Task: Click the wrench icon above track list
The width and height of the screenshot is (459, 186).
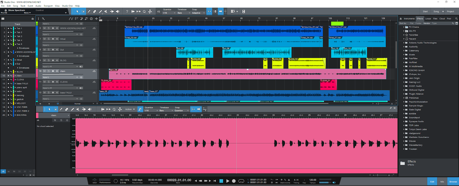Action: click(x=43, y=19)
